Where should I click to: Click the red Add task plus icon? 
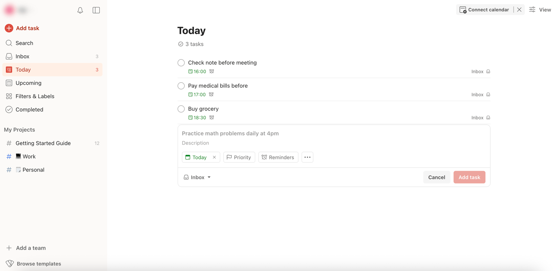coord(9,28)
